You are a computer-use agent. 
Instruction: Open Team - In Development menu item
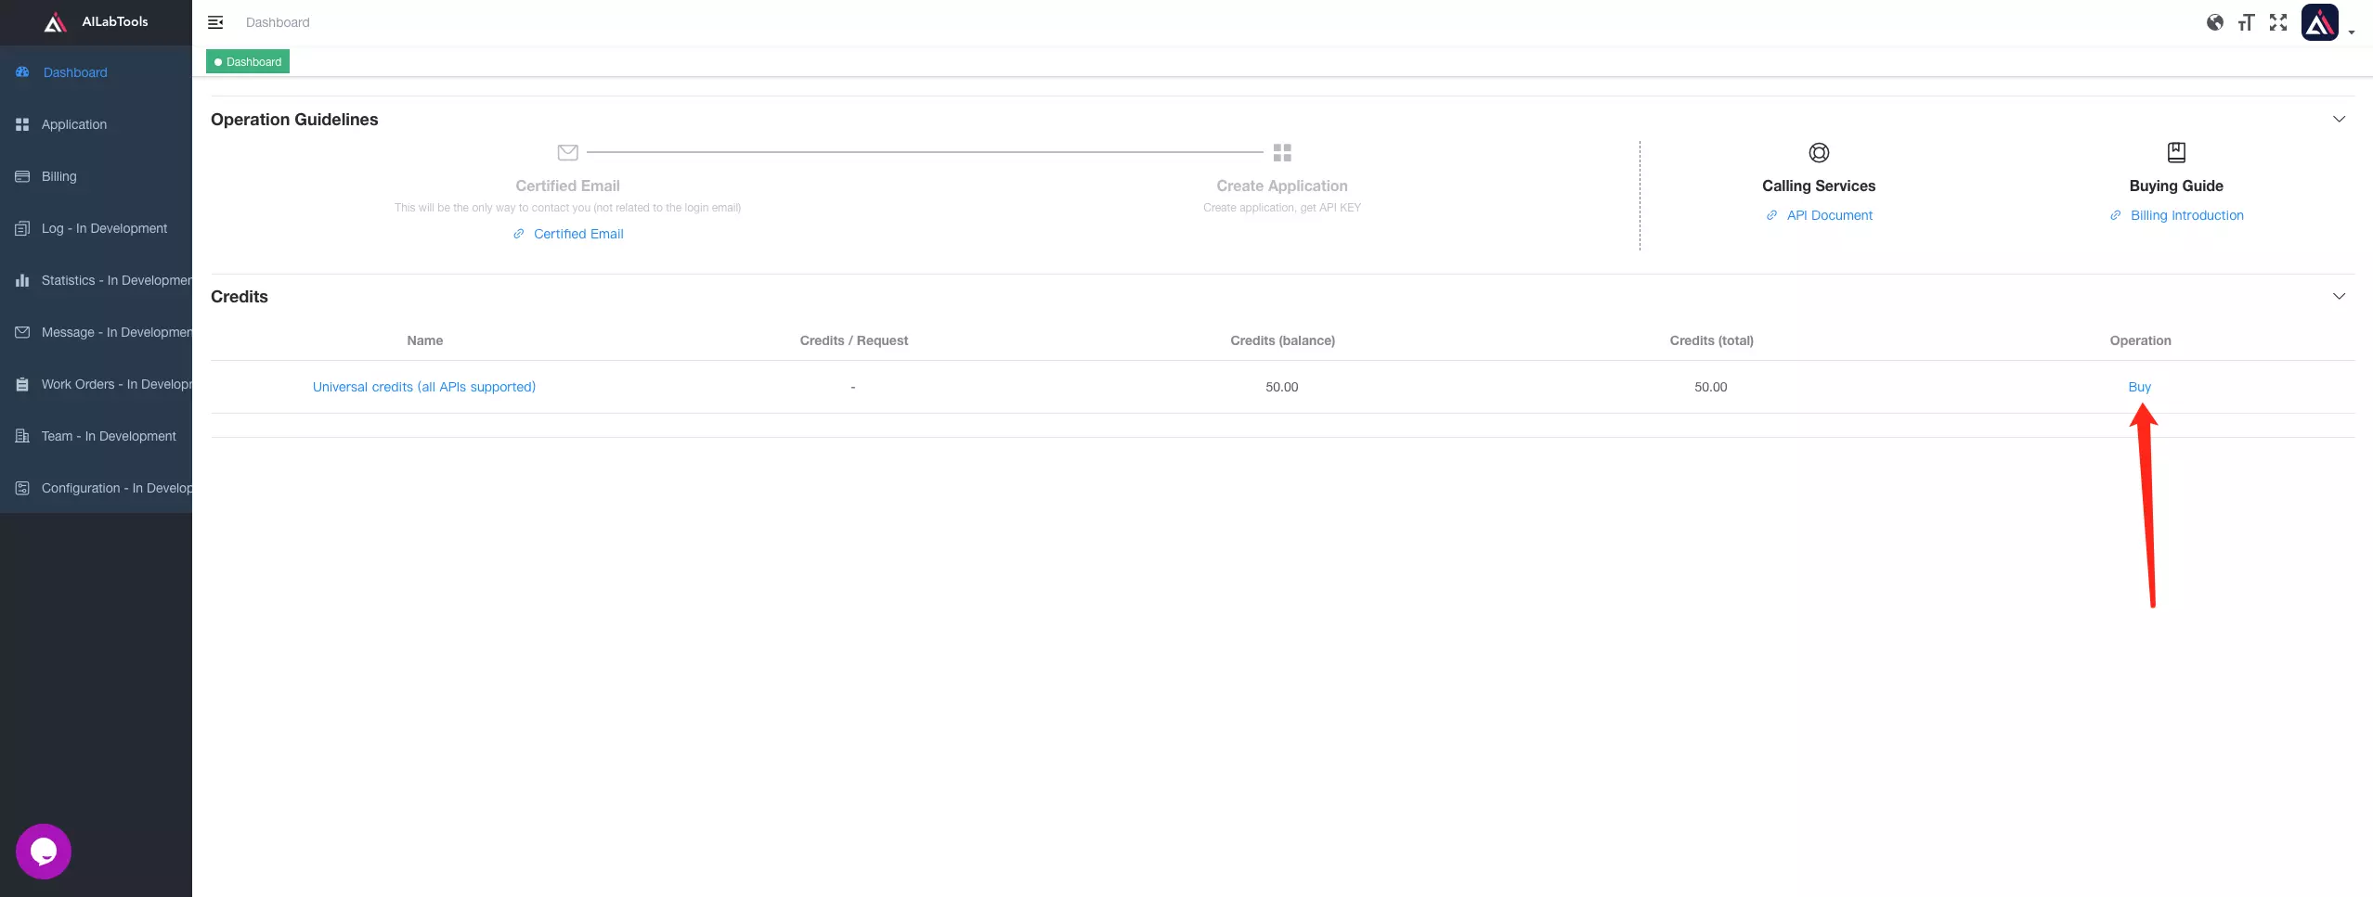click(x=96, y=436)
